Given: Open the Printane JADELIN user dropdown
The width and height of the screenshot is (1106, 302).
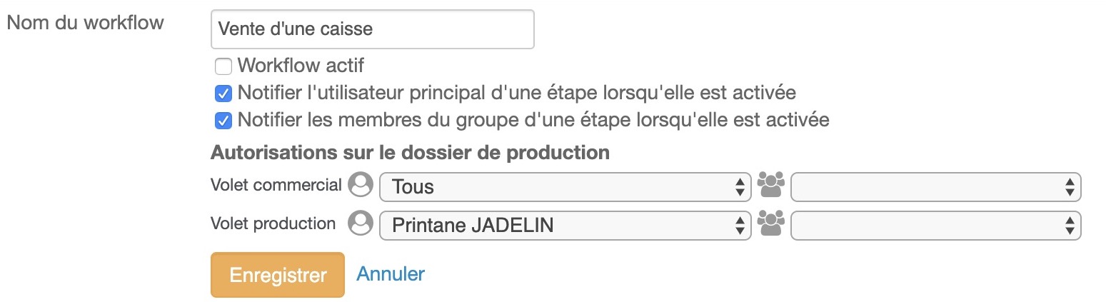Looking at the screenshot, I should [565, 226].
